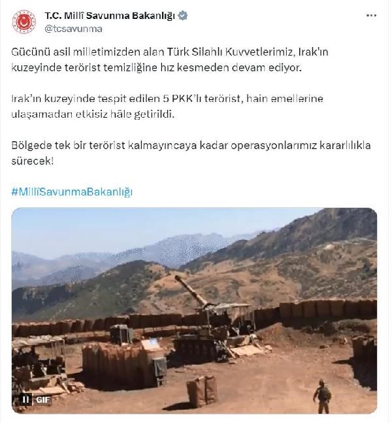392x423 pixels.
Task: Click the sandbag barrier wall in the GIF
Action: (x=327, y=309)
